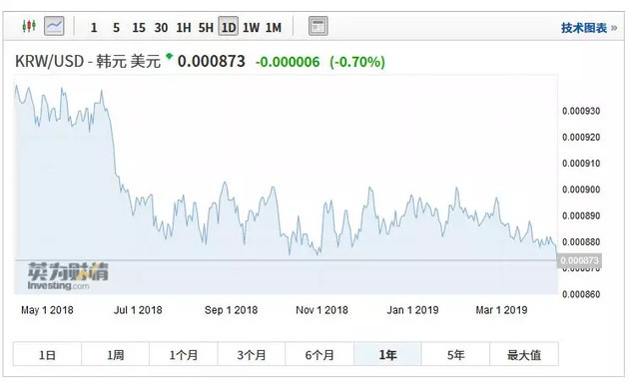This screenshot has height=383, width=629.
Task: Click the 0.000920 price axis label
Action: point(581,138)
